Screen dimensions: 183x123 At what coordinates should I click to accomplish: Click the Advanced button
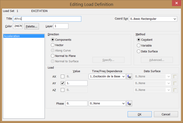157,60
